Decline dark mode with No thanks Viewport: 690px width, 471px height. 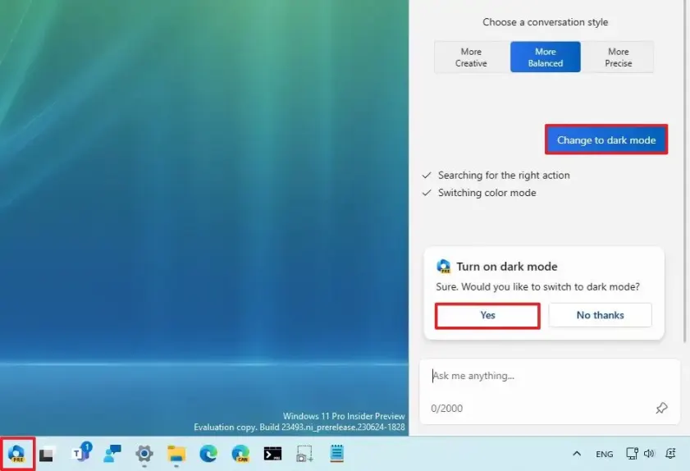pyautogui.click(x=600, y=315)
